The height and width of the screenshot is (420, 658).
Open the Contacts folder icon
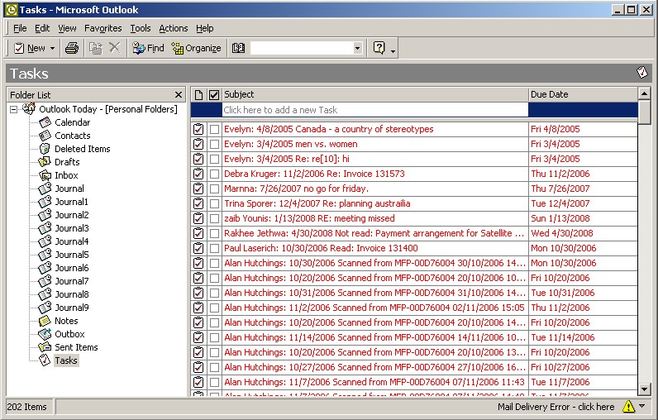(x=45, y=136)
